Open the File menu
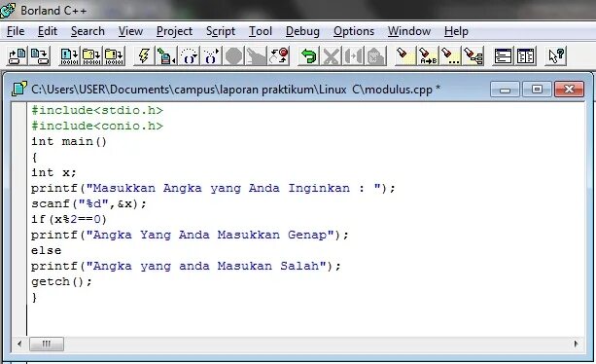Image resolution: width=596 pixels, height=364 pixels. coord(16,31)
